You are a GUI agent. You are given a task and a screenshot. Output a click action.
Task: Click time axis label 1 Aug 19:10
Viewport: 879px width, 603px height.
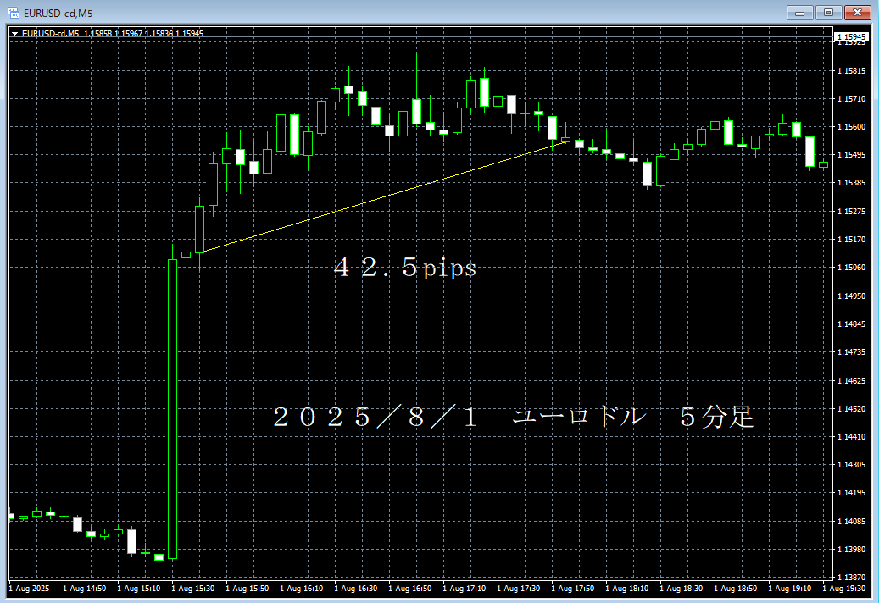click(x=790, y=589)
